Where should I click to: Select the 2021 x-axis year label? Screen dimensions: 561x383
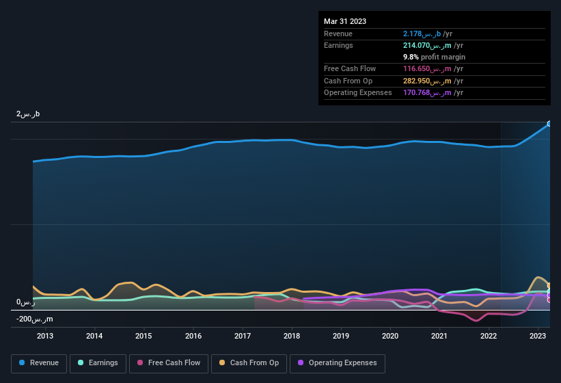[x=439, y=336]
